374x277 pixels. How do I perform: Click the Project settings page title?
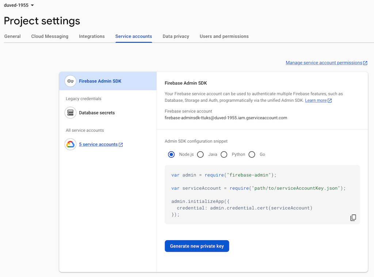click(42, 21)
